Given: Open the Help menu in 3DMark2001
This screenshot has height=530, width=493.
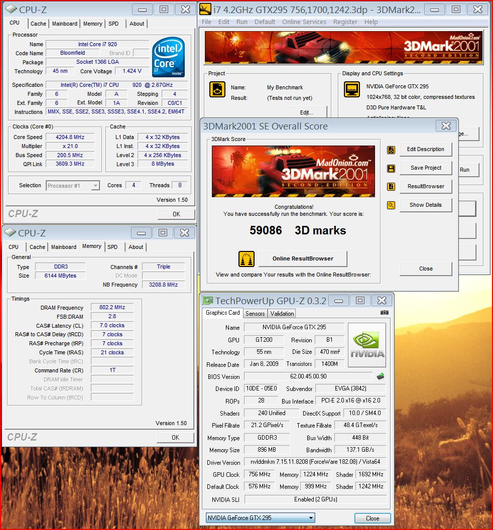Looking at the screenshot, I should pyautogui.click(x=371, y=22).
